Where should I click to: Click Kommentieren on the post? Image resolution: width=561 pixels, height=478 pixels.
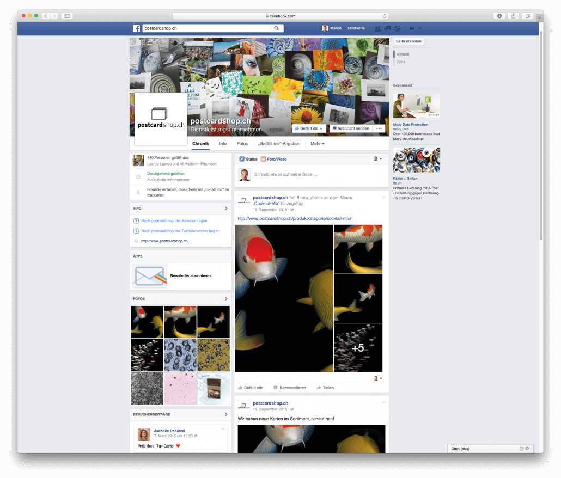tap(289, 388)
